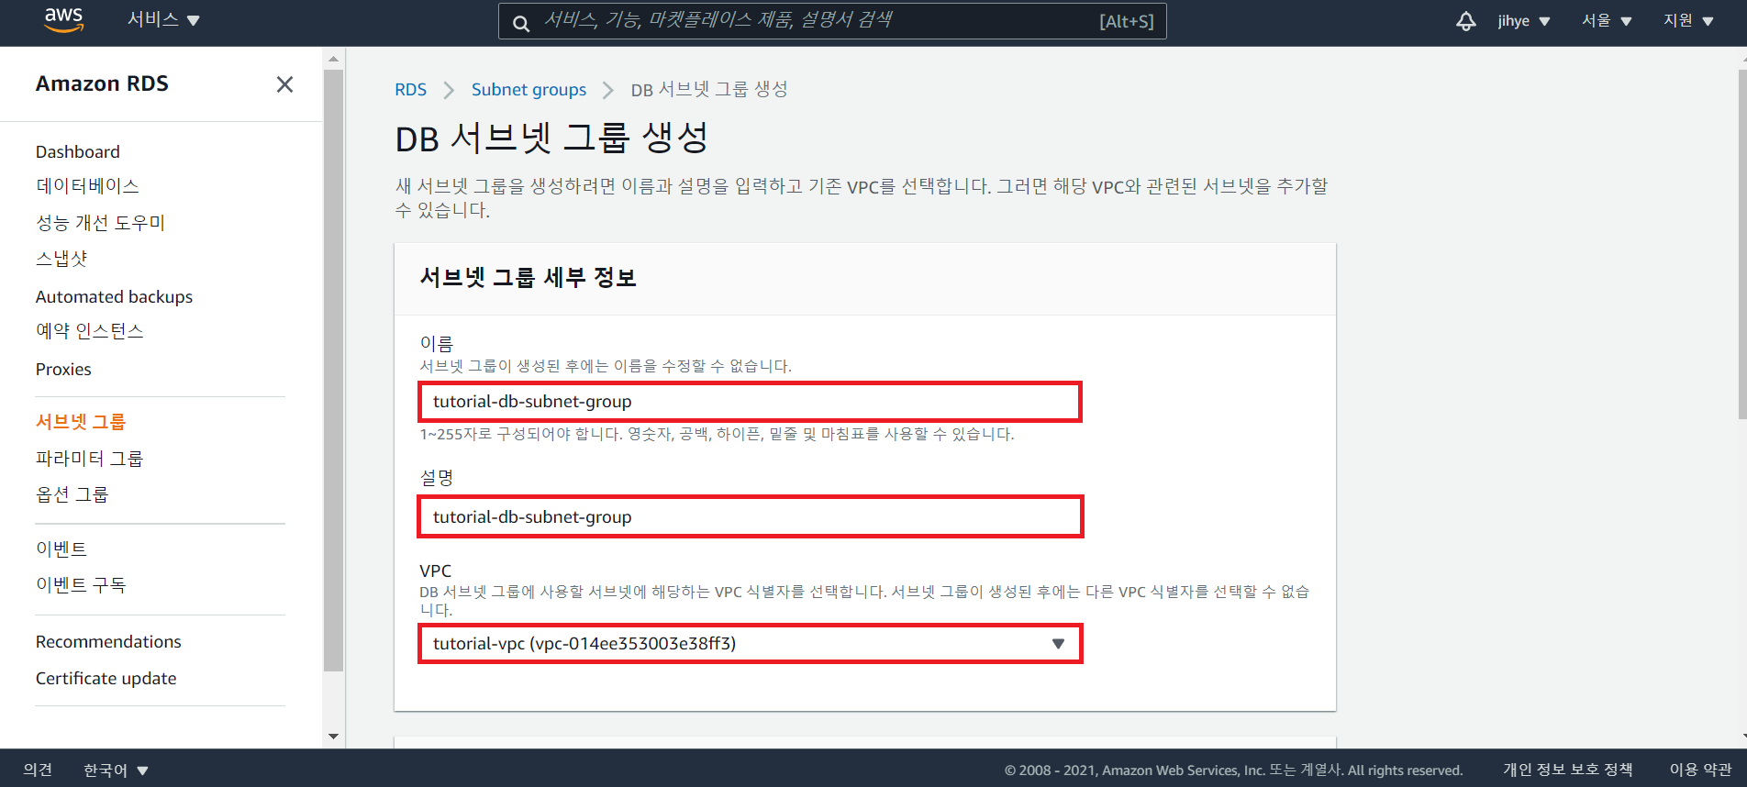Screen dimensions: 1747x787
Task: Open 파라미터 그룹 page
Action: click(x=90, y=459)
